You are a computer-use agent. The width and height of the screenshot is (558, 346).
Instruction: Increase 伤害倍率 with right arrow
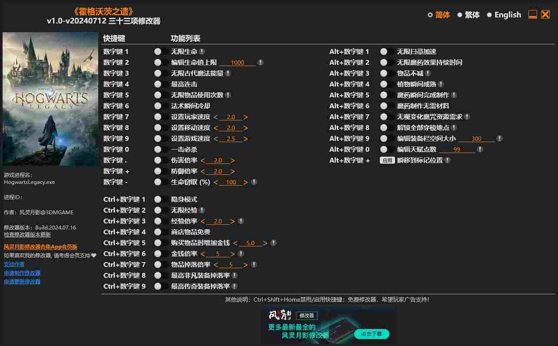pyautogui.click(x=232, y=160)
